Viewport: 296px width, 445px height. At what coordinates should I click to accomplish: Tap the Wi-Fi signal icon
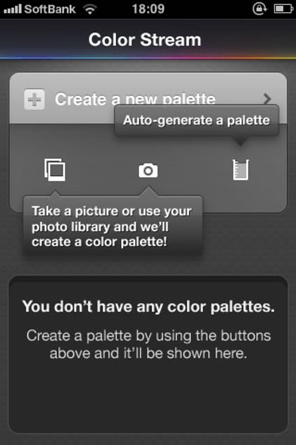91,8
